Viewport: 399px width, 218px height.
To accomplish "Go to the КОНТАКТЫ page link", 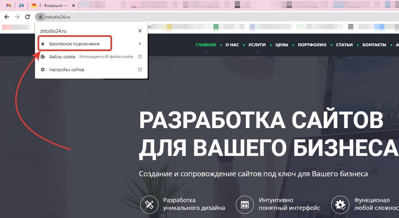I will pyautogui.click(x=374, y=44).
